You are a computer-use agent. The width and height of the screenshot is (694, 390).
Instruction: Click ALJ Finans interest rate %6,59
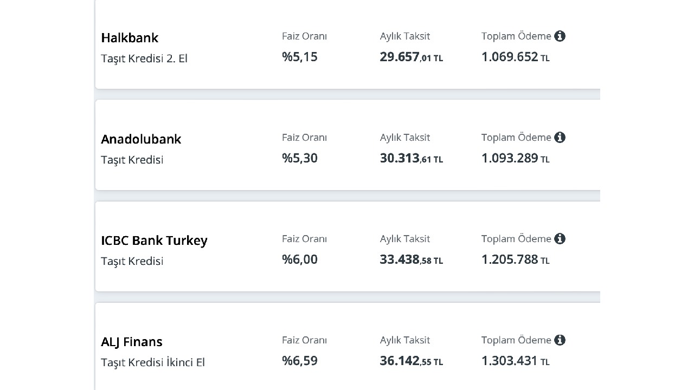coord(300,361)
